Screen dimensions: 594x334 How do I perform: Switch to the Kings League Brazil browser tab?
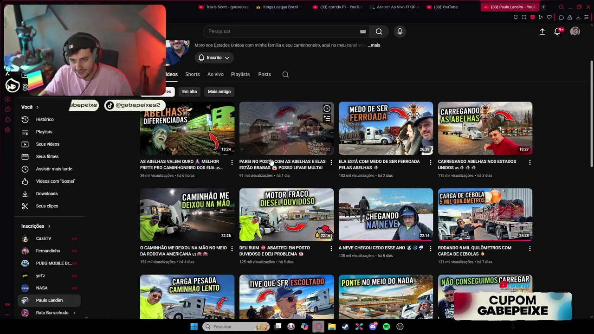pos(279,7)
